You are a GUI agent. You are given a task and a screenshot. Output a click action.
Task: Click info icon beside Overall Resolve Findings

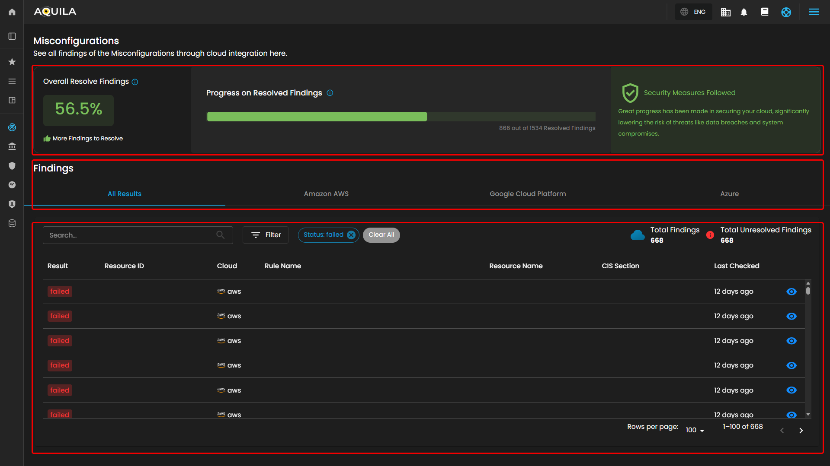(x=135, y=82)
